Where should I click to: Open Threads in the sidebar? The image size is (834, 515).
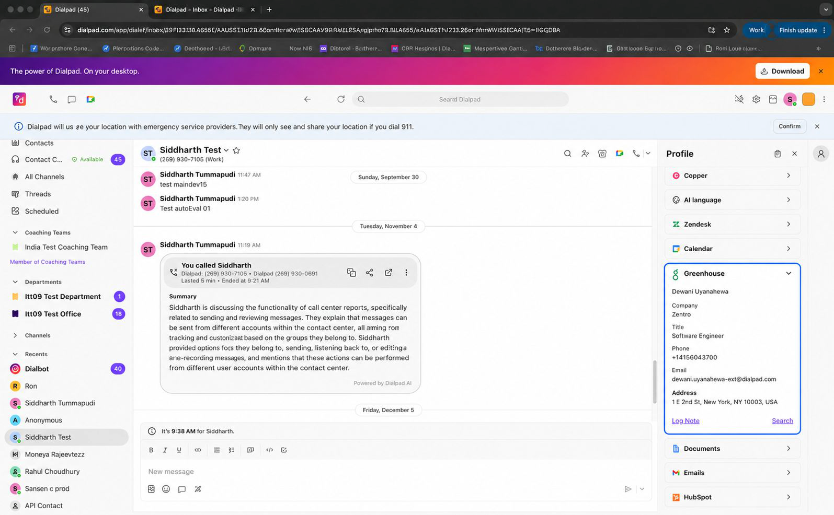38,194
